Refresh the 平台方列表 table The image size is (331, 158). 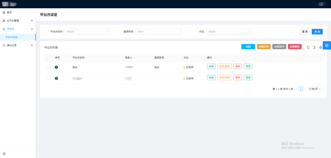308,47
